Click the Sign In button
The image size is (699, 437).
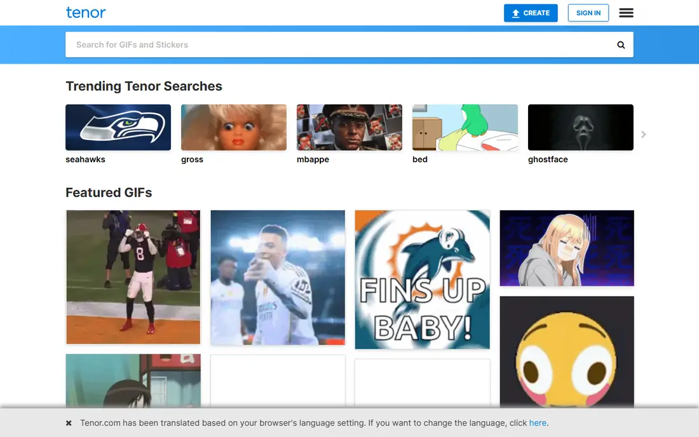pyautogui.click(x=588, y=13)
